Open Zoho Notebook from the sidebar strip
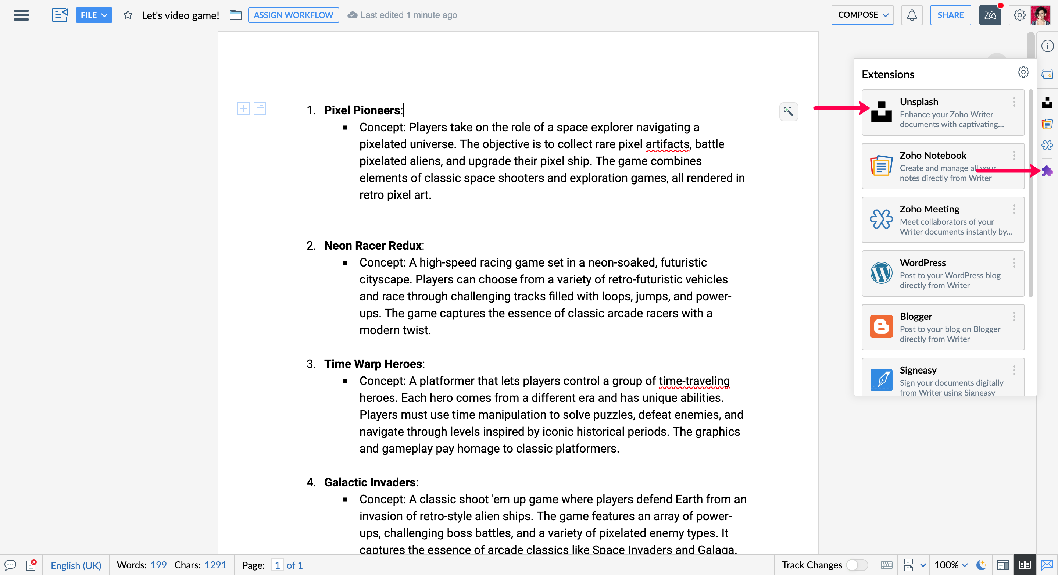The height and width of the screenshot is (575, 1058). tap(1047, 124)
